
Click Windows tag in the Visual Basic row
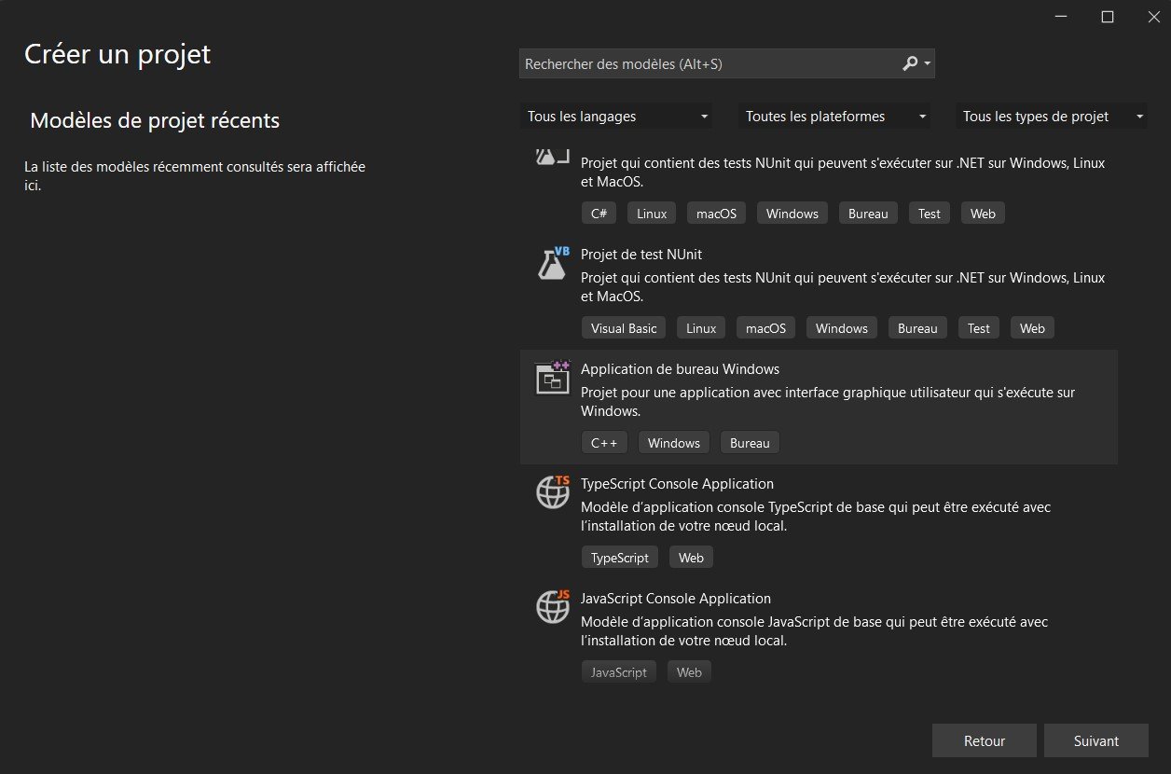point(842,328)
